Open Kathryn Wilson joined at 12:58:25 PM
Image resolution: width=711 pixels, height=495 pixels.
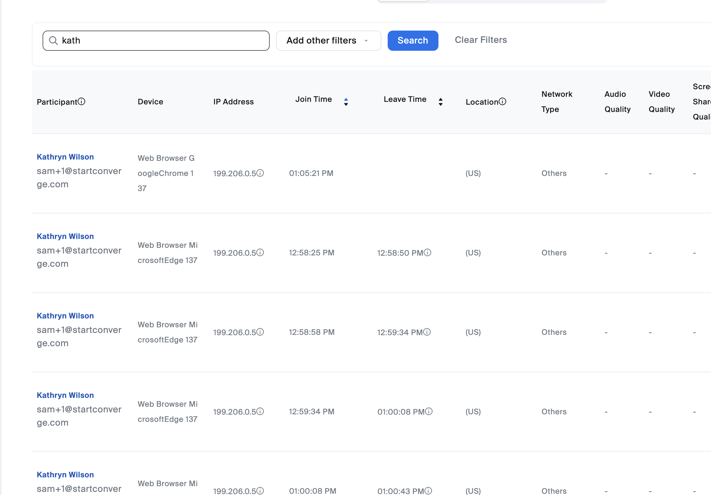[x=65, y=236]
